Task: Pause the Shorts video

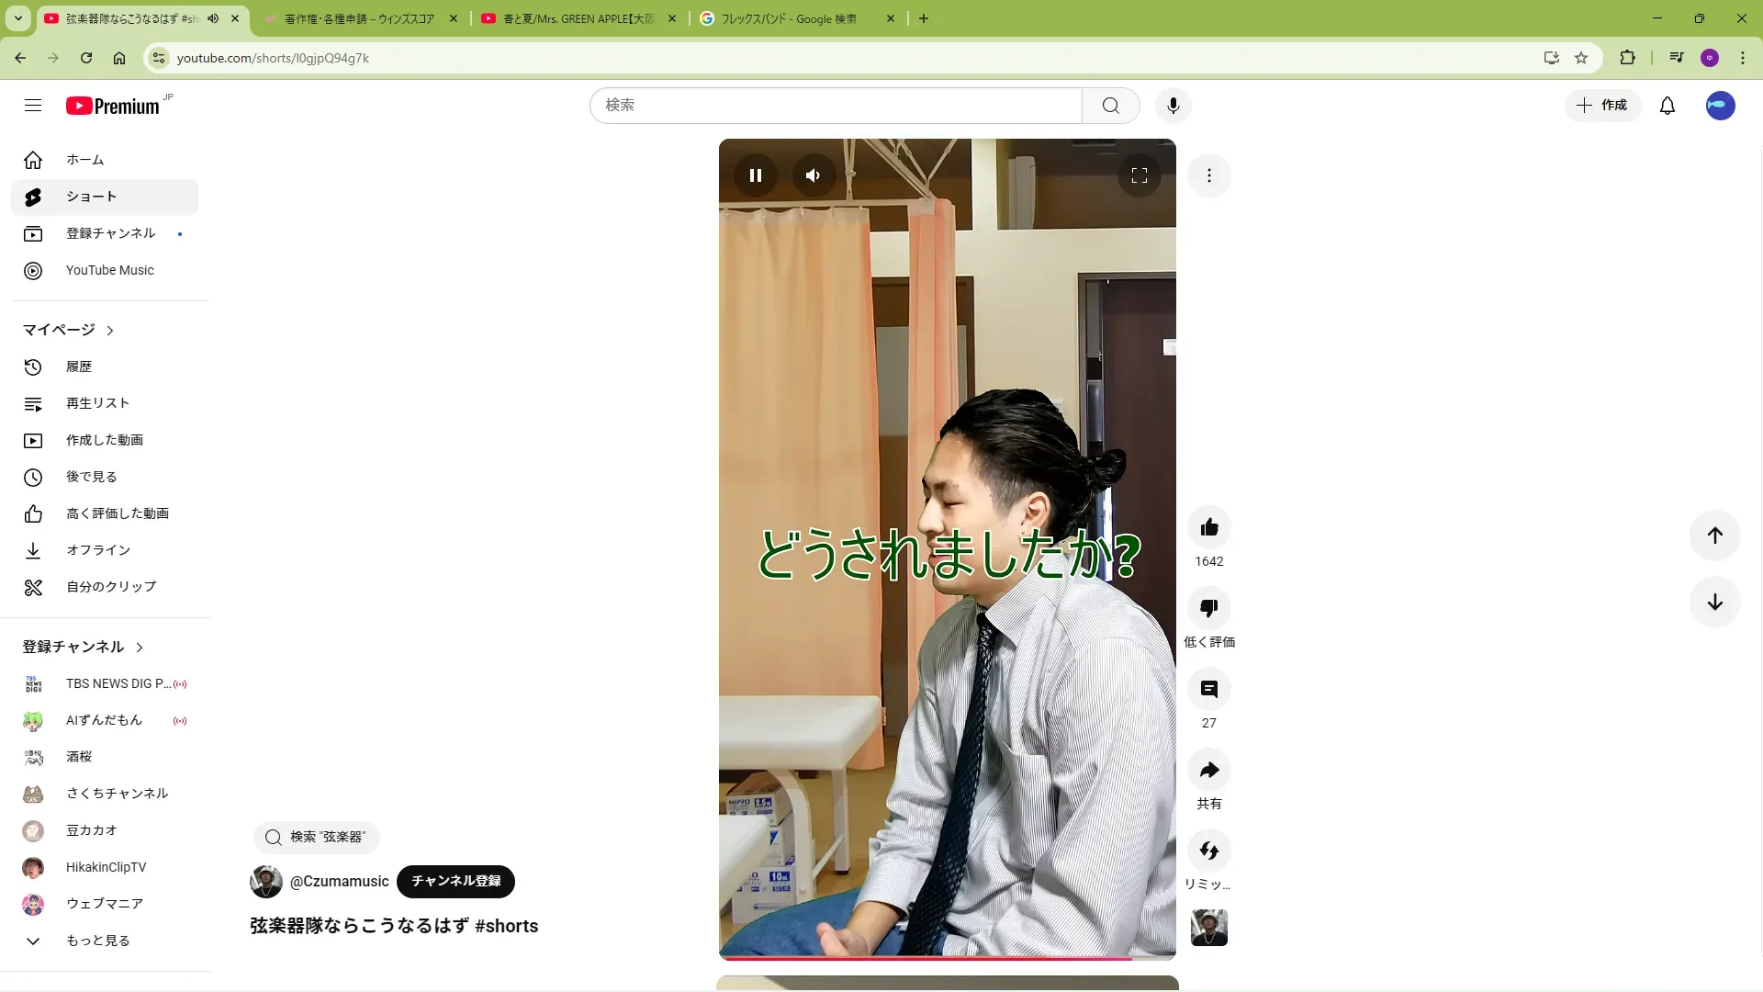Action: click(x=755, y=175)
